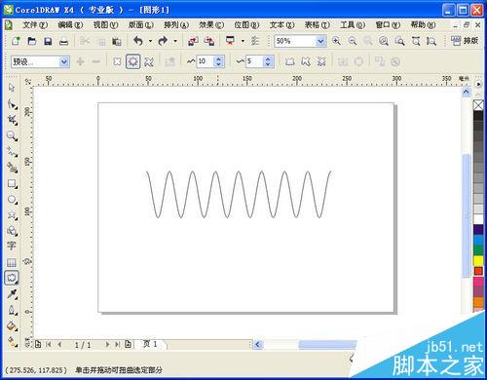Paste from clipboard icon in standard toolbar
This screenshot has width=487, height=380.
click(117, 41)
